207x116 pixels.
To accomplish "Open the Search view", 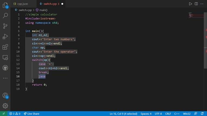I will point(5,15).
